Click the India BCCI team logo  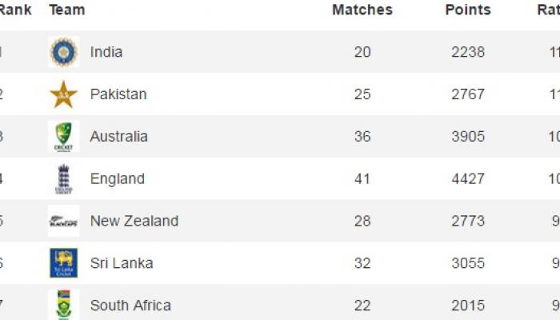click(63, 52)
